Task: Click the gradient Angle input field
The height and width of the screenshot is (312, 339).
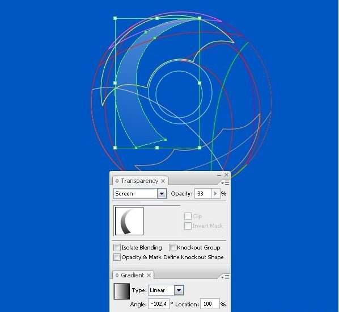Action: click(159, 304)
